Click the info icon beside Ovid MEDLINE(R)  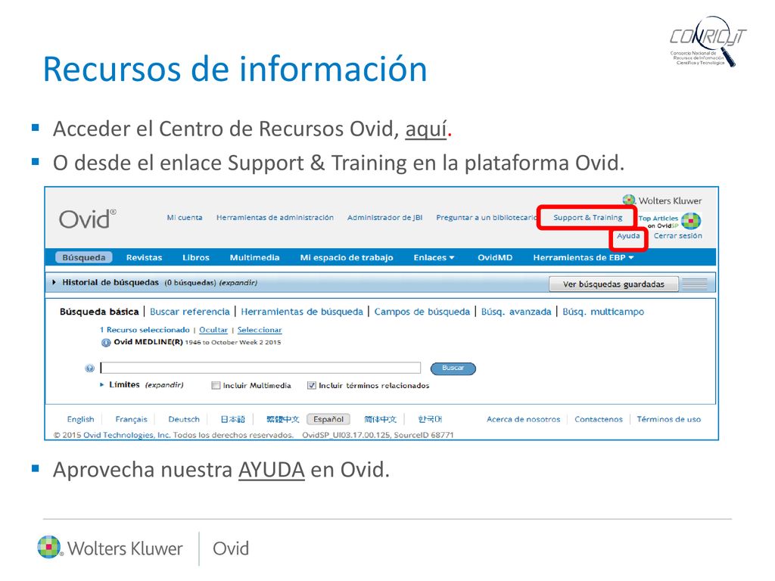pyautogui.click(x=105, y=343)
